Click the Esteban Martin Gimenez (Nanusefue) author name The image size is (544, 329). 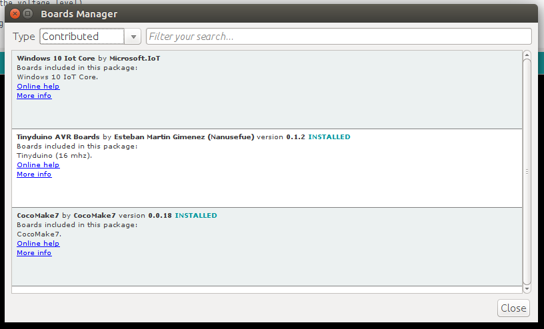point(184,137)
